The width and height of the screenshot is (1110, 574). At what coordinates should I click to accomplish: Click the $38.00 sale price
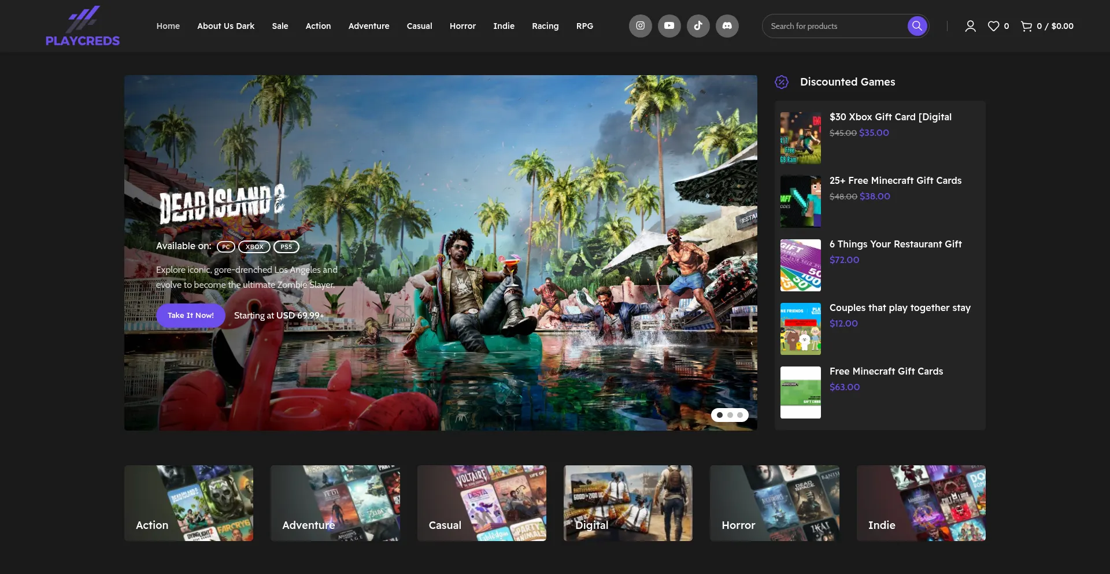pyautogui.click(x=875, y=197)
